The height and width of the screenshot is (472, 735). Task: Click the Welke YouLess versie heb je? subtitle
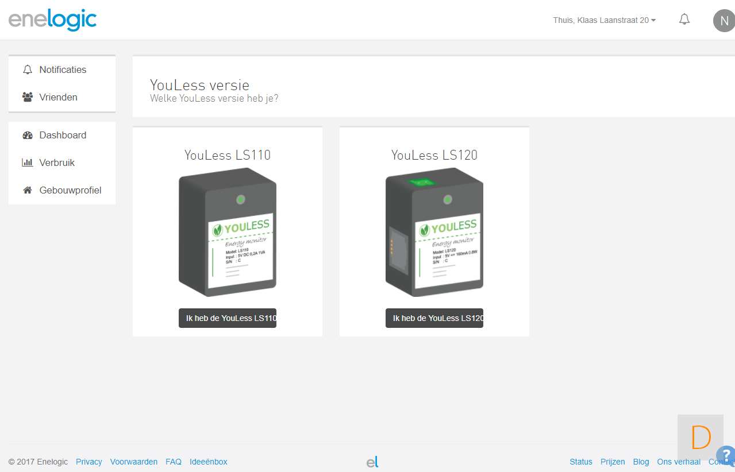click(214, 98)
